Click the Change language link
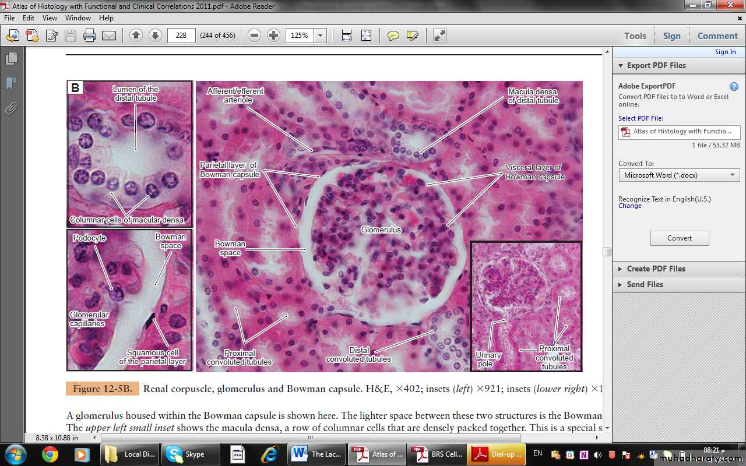The height and width of the screenshot is (466, 746). (x=629, y=206)
